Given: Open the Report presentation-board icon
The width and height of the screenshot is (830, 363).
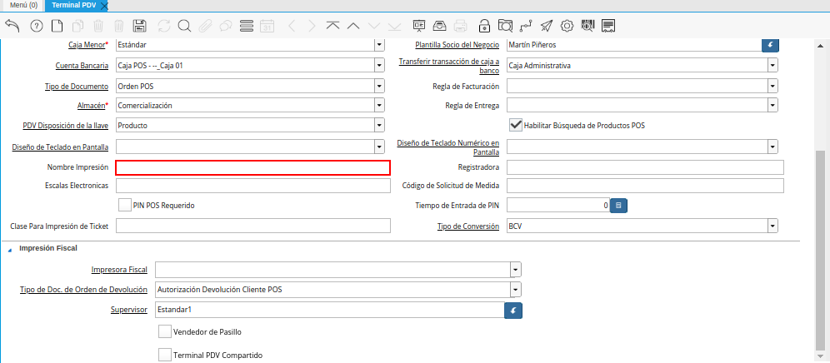Looking at the screenshot, I should click(x=419, y=26).
